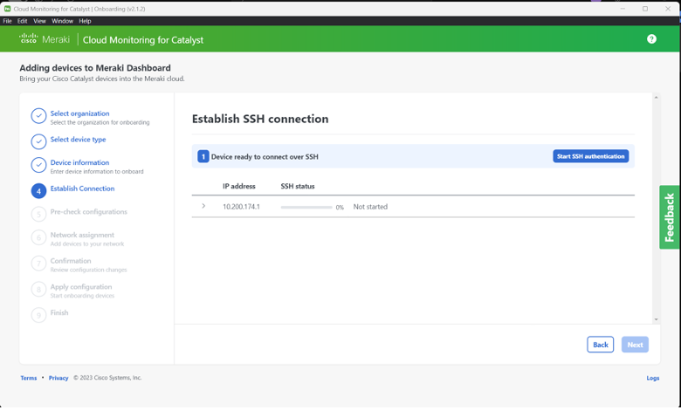Click the help question mark icon
This screenshot has height=410, width=681.
tap(651, 39)
